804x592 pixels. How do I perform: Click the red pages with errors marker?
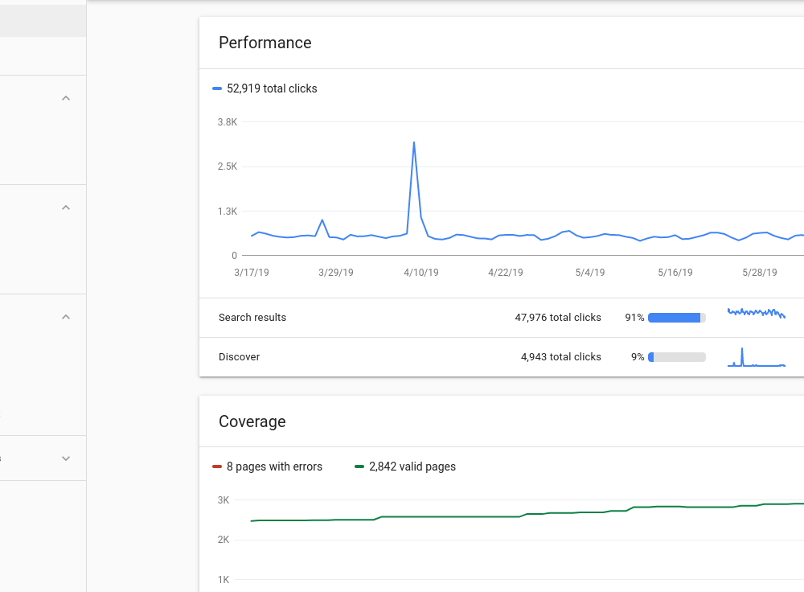217,467
